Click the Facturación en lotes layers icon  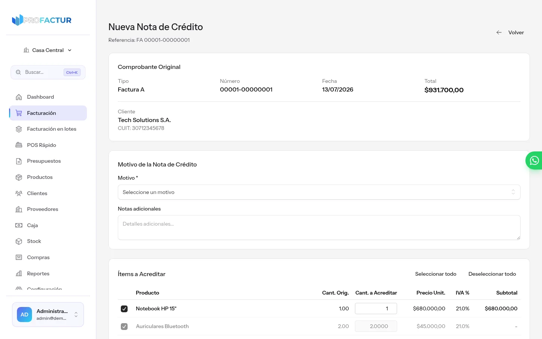[19, 129]
